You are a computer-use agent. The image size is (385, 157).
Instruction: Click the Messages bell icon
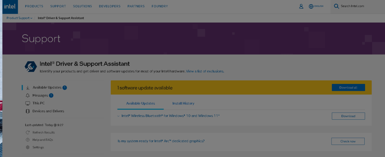(28, 95)
